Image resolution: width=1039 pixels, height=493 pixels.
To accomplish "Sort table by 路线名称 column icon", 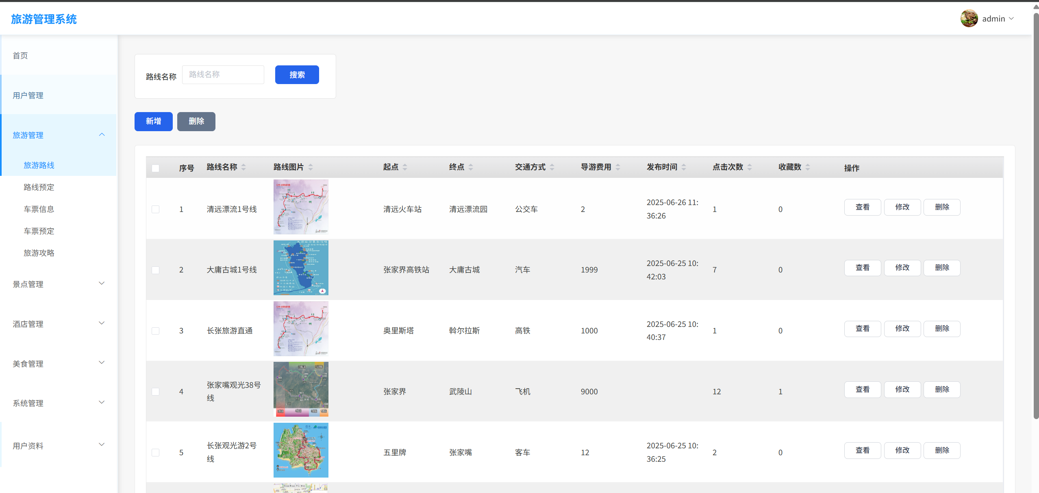I will click(x=243, y=167).
